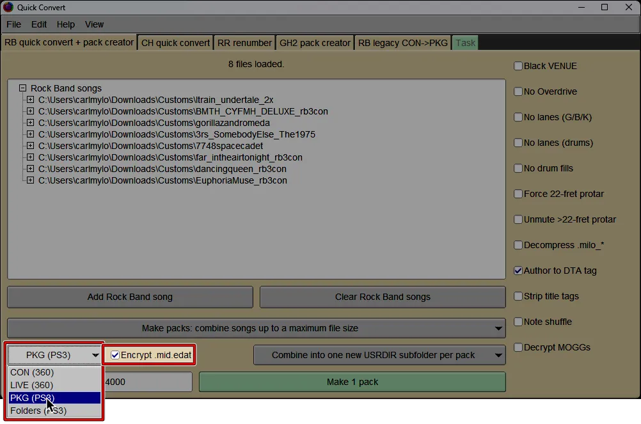Expand the dancingqueen_rb3con entry
Viewport: 641px width, 424px height.
(30, 169)
